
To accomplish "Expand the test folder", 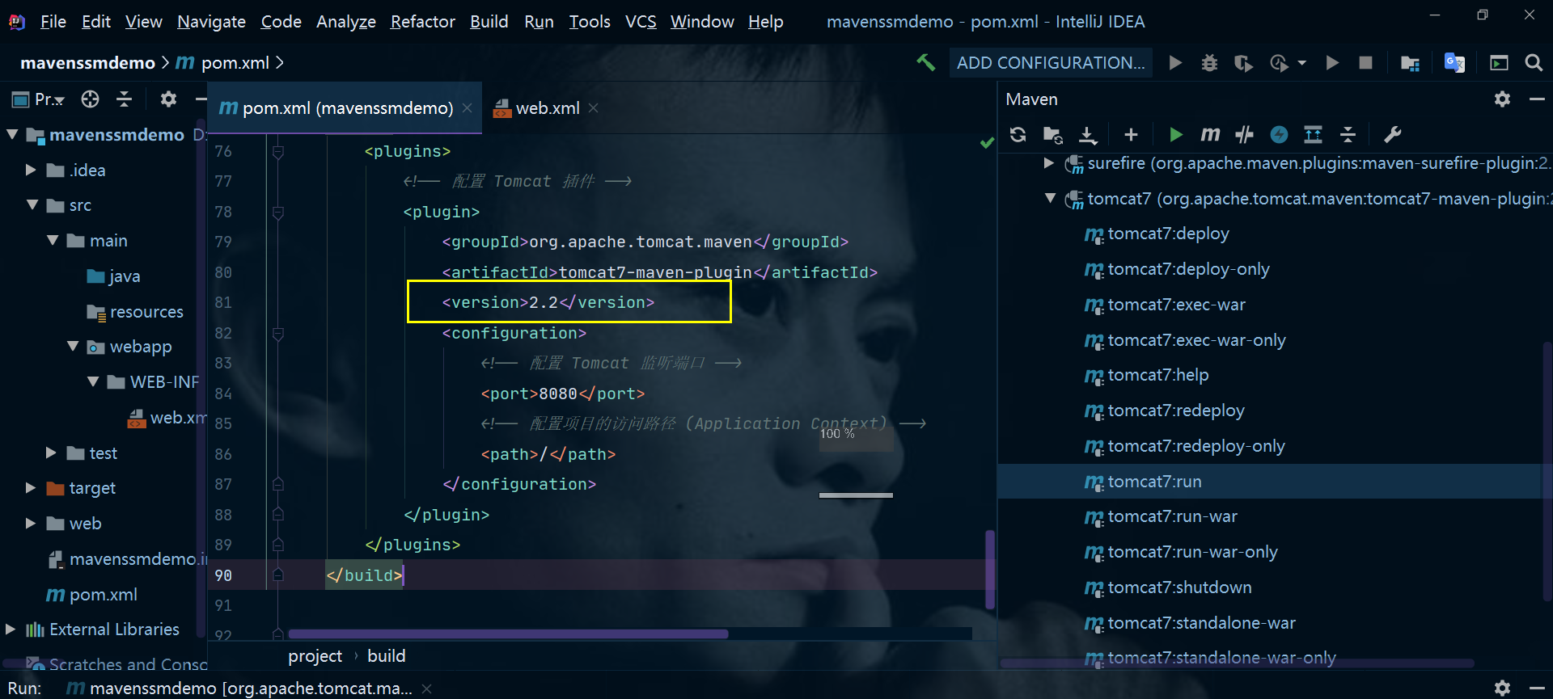I will [x=51, y=453].
